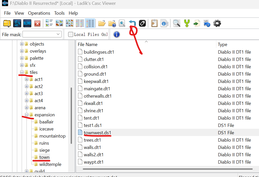Select the ruins folder in tree

(x=44, y=143)
